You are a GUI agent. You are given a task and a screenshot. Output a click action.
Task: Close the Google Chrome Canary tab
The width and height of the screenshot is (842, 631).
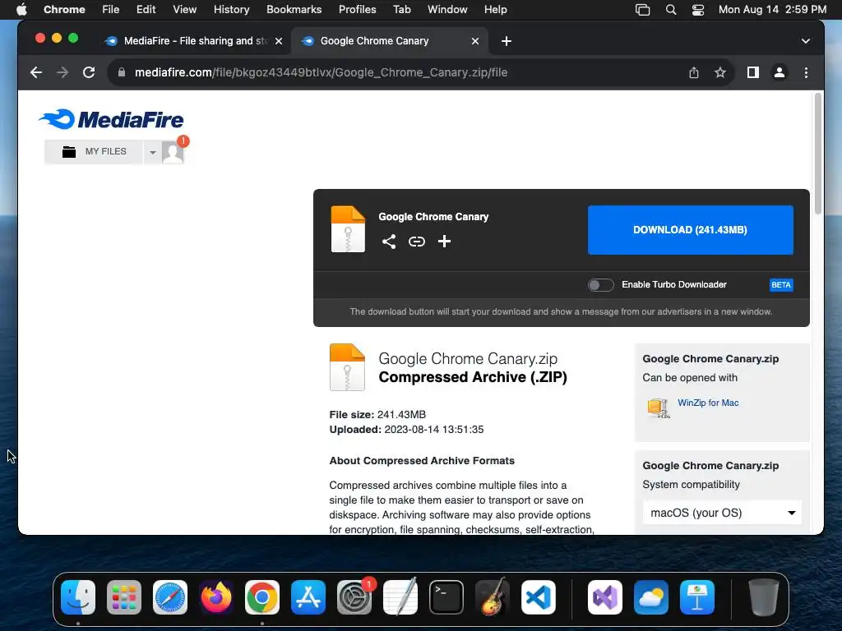[x=474, y=41]
